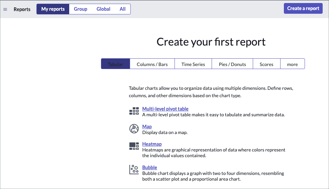
Task: Open the hamburger navigation menu
Action: coord(5,9)
